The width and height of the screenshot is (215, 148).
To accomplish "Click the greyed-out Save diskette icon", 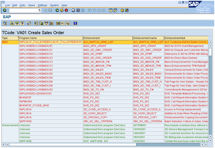I will click(50, 11).
